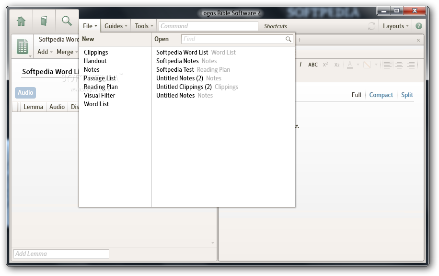
Task: Click the panel menu arrow under document icon
Action: 30,56
